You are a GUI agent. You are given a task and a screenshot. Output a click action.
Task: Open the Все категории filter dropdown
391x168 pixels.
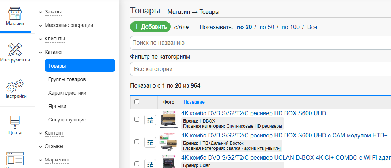[x=261, y=69]
